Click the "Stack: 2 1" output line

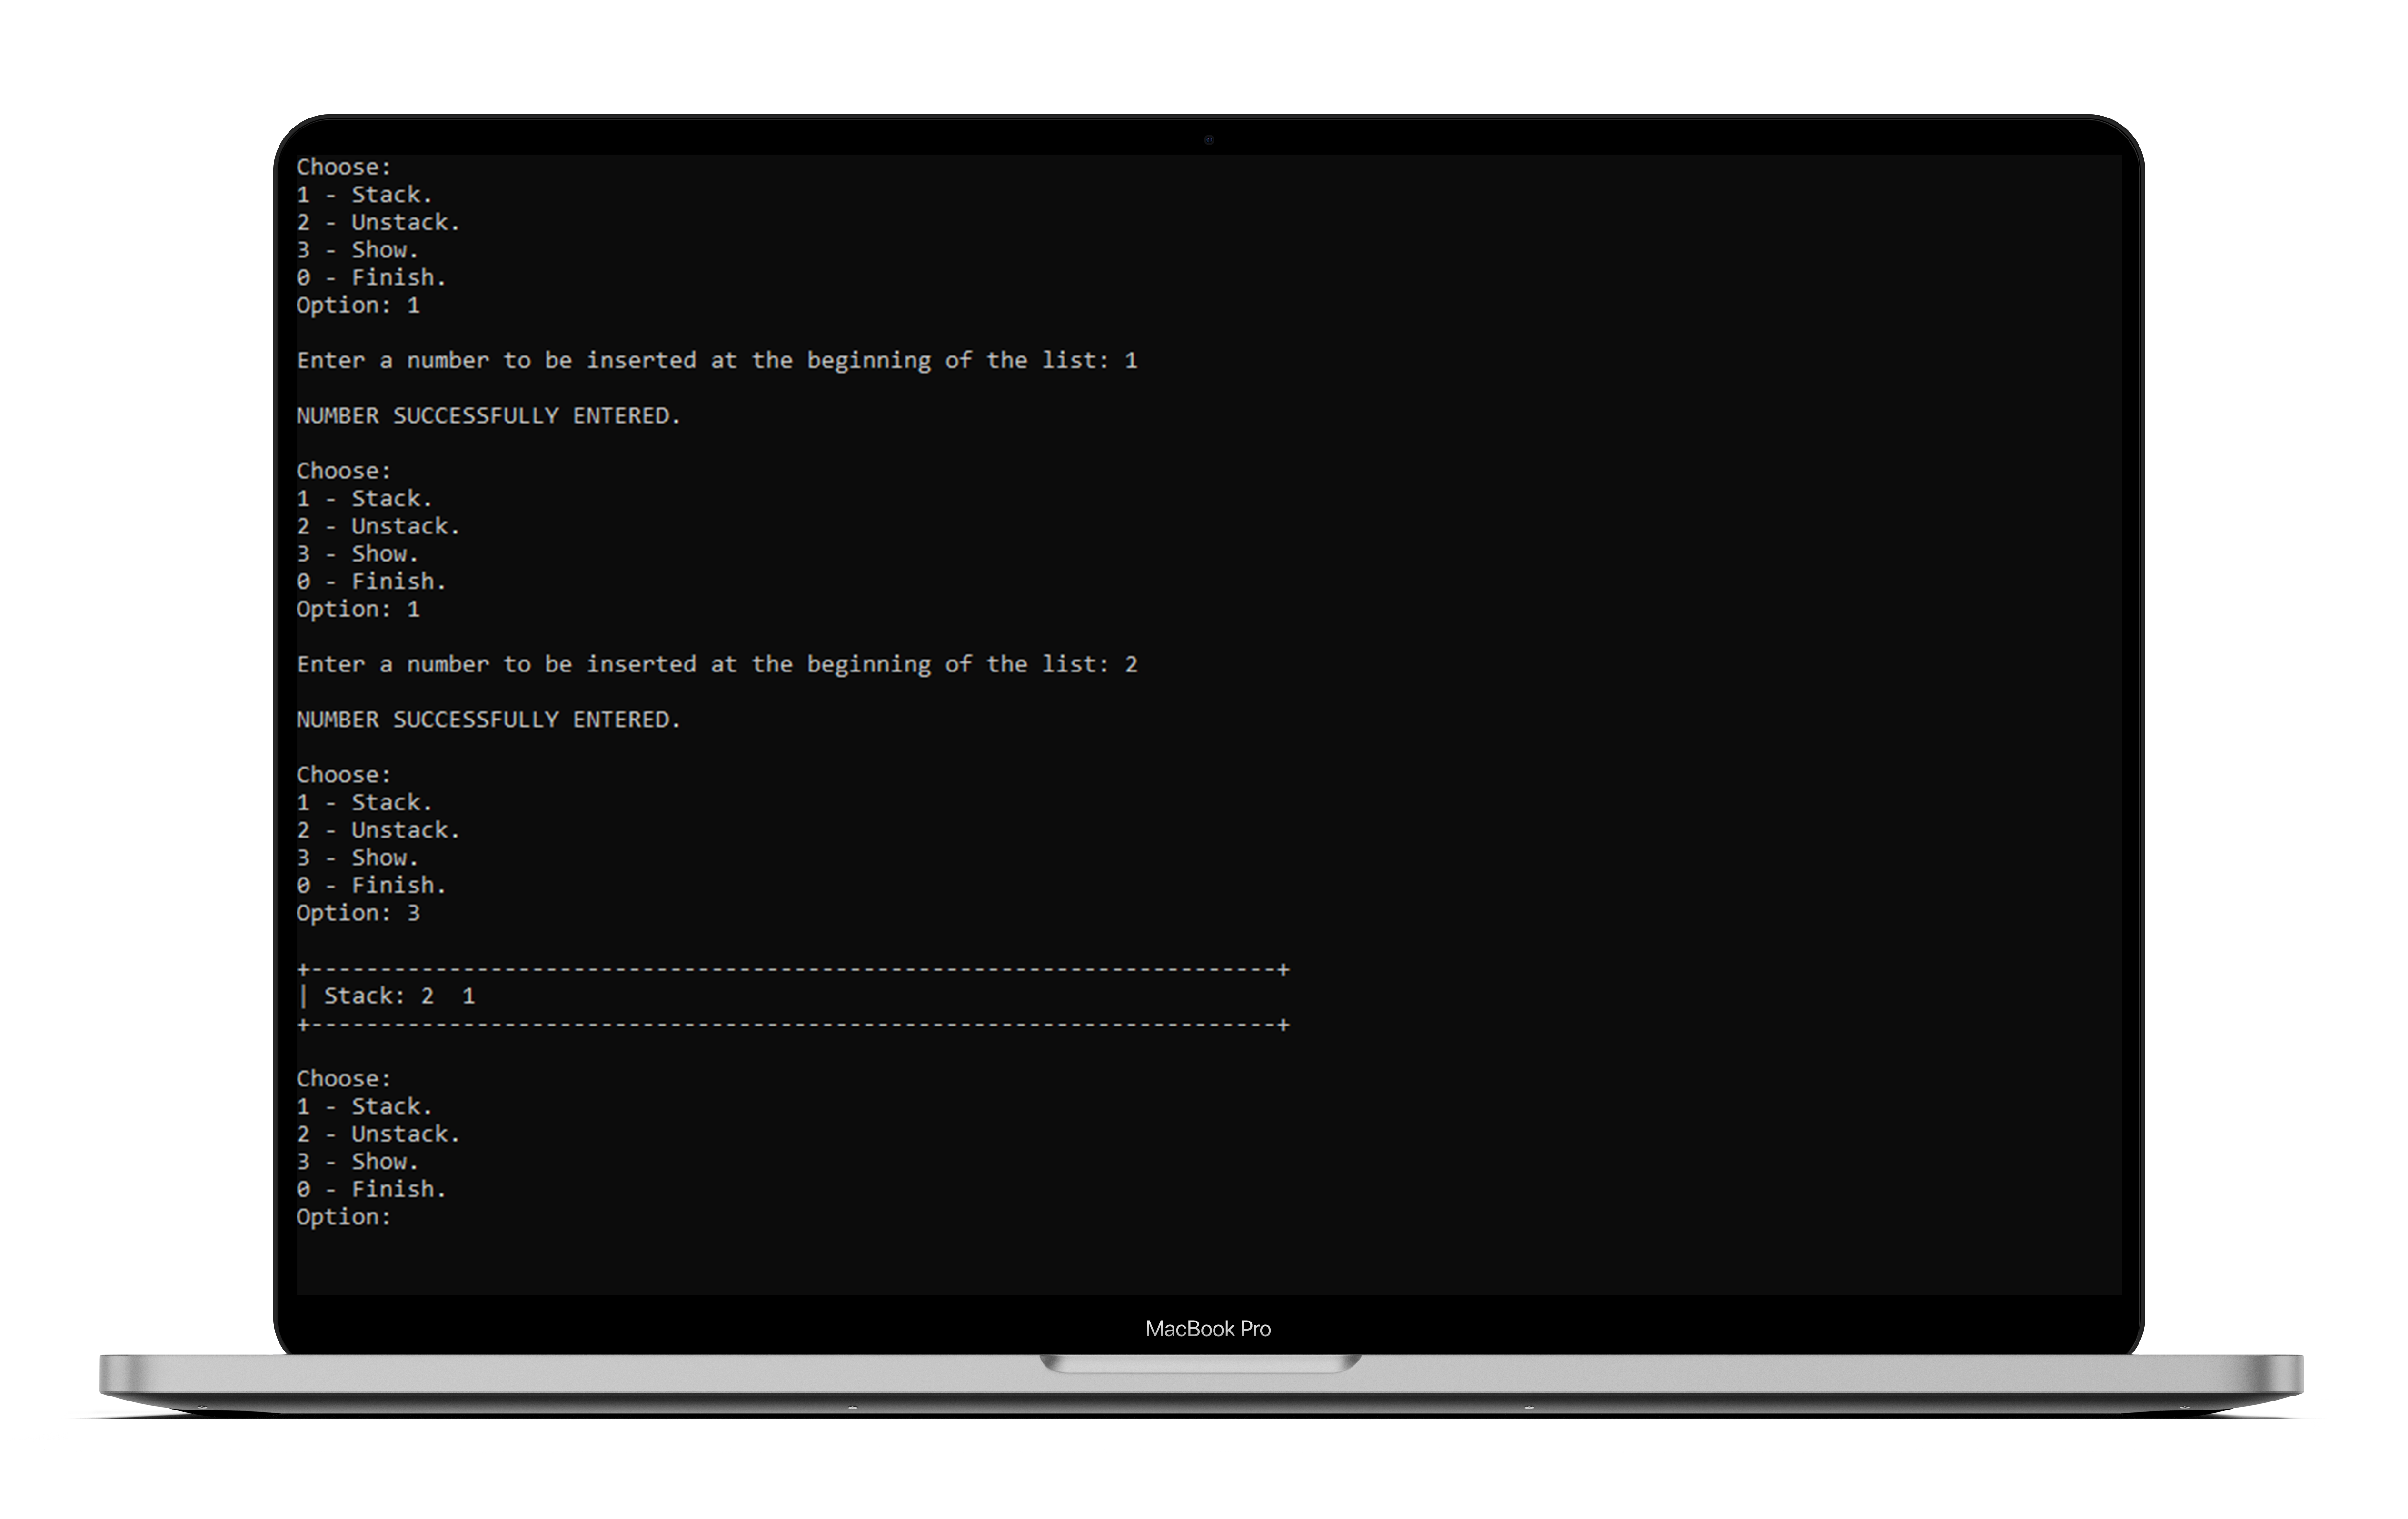(387, 996)
